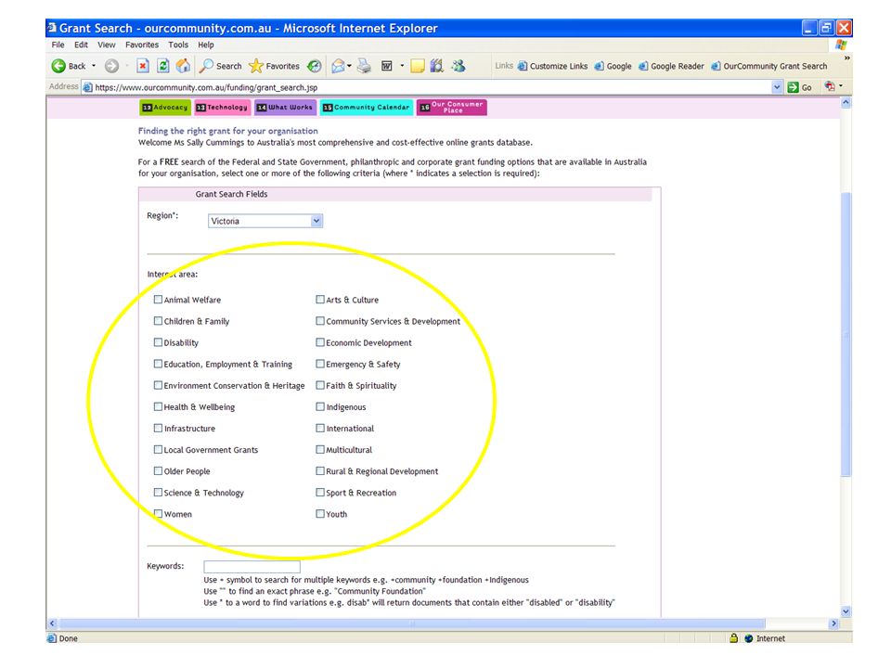The width and height of the screenshot is (891, 668).
Task: Open the Mail options dropdown arrow
Action: [349, 66]
